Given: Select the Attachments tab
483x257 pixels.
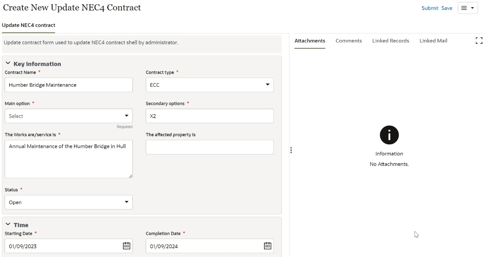Looking at the screenshot, I should (310, 41).
